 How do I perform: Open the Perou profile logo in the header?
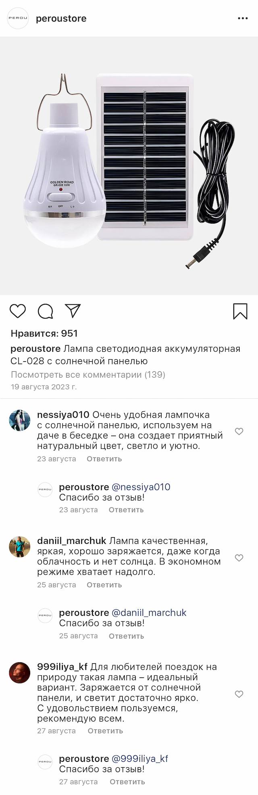18,19
